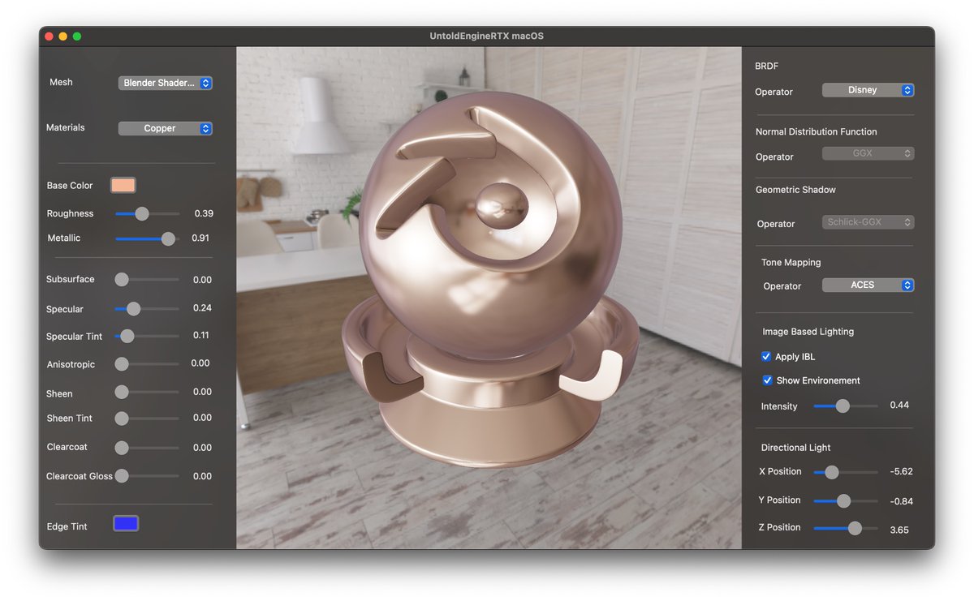
Task: Click the Z Position slider handle
Action: pyautogui.click(x=855, y=528)
